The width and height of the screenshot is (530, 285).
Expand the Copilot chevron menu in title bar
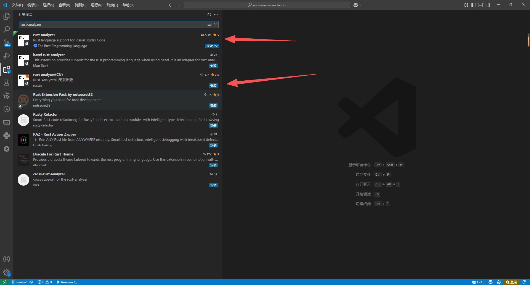coord(360,5)
